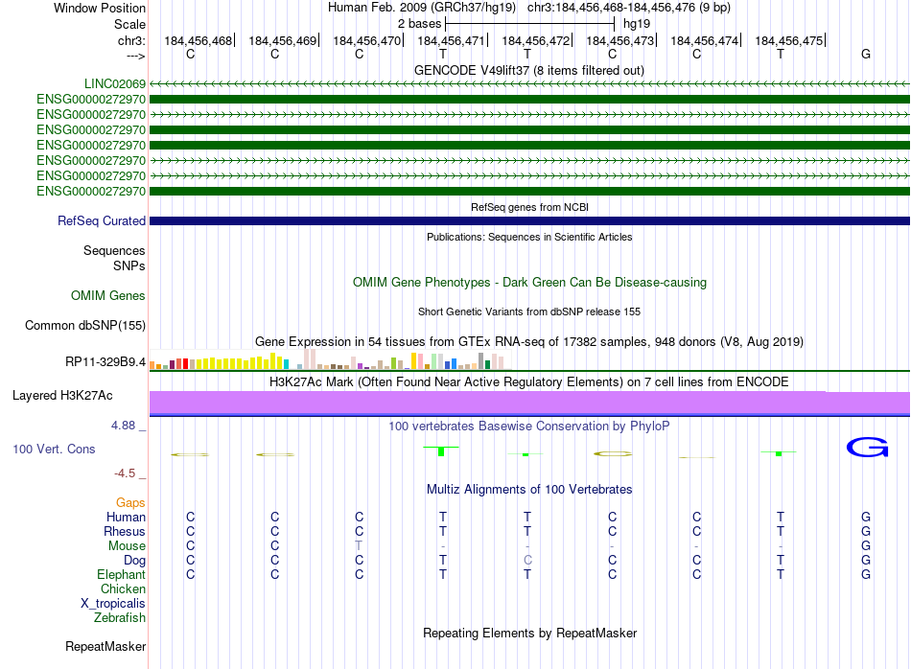Click the -4.5 lower scale value

pyautogui.click(x=125, y=473)
